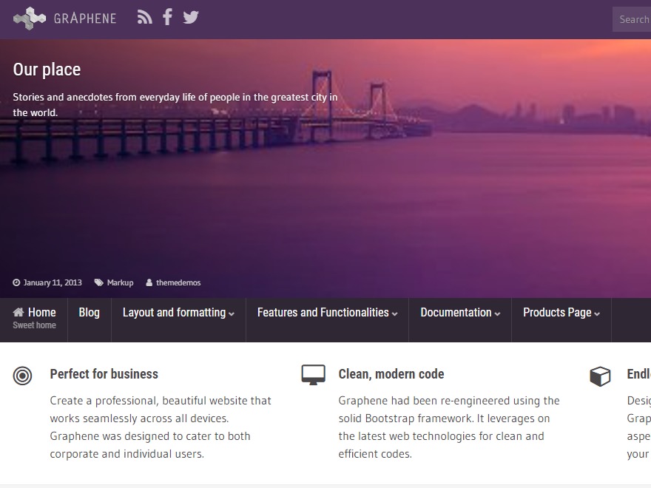Open the RSS feed icon
Viewport: 651px width, 488px height.
144,16
